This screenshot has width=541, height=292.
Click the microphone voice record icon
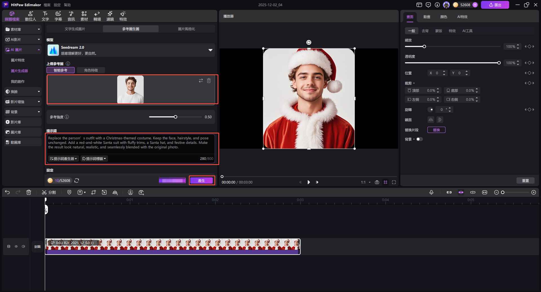coord(431,192)
